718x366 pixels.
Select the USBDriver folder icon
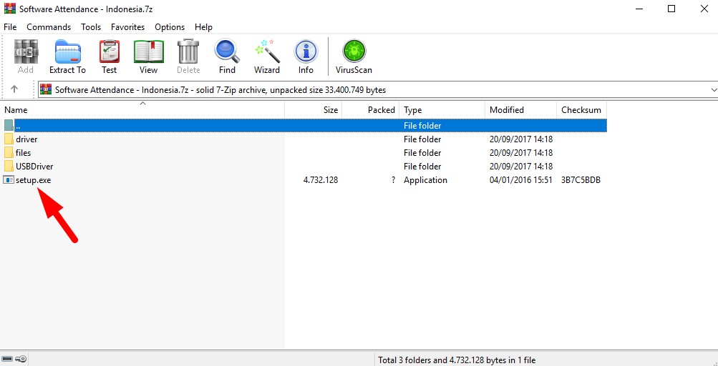pos(9,167)
